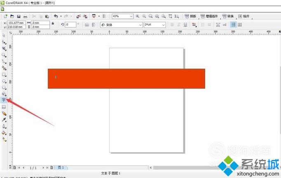This screenshot has width=281, height=178.
Task: Select the Freehand tool
Action: [x=4, y=62]
